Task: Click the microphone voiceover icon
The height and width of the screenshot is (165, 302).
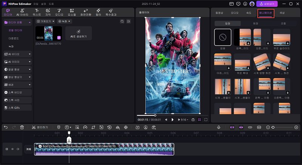Action: (x=219, y=127)
